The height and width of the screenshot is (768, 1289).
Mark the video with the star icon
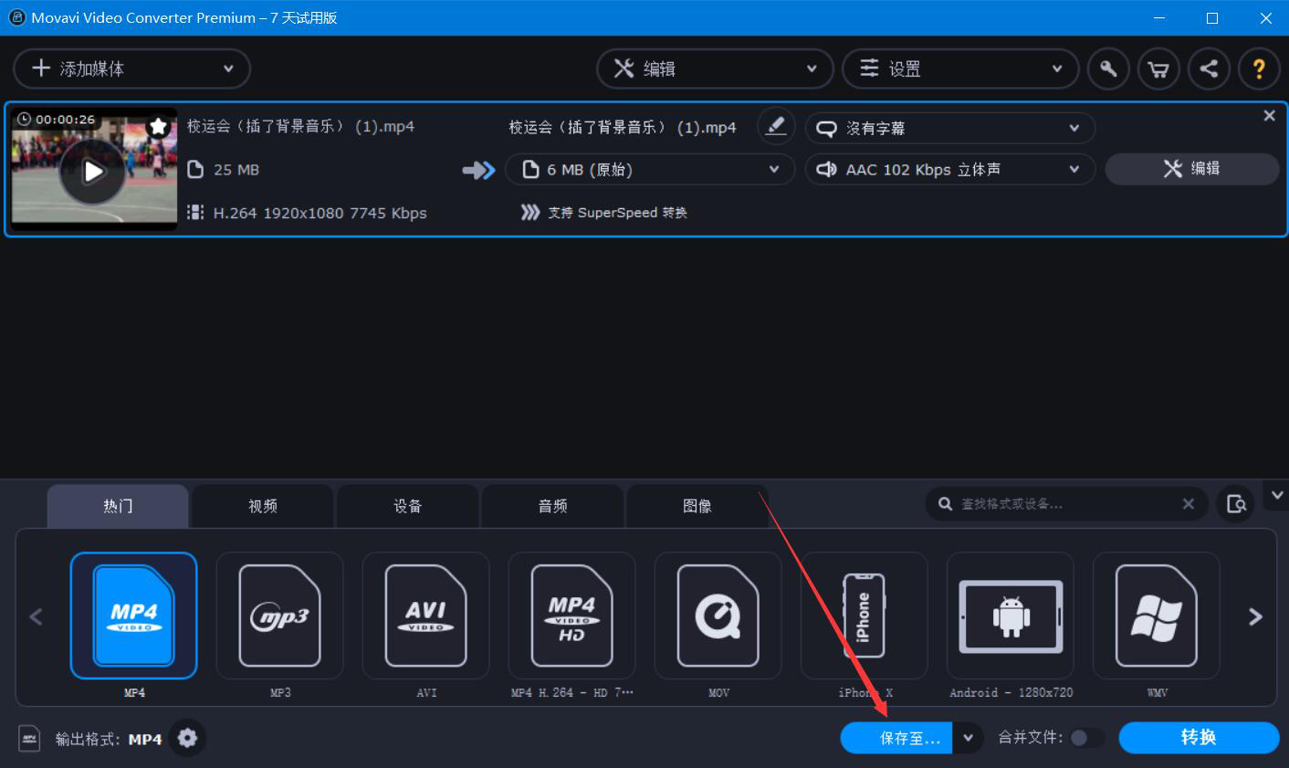tap(159, 126)
